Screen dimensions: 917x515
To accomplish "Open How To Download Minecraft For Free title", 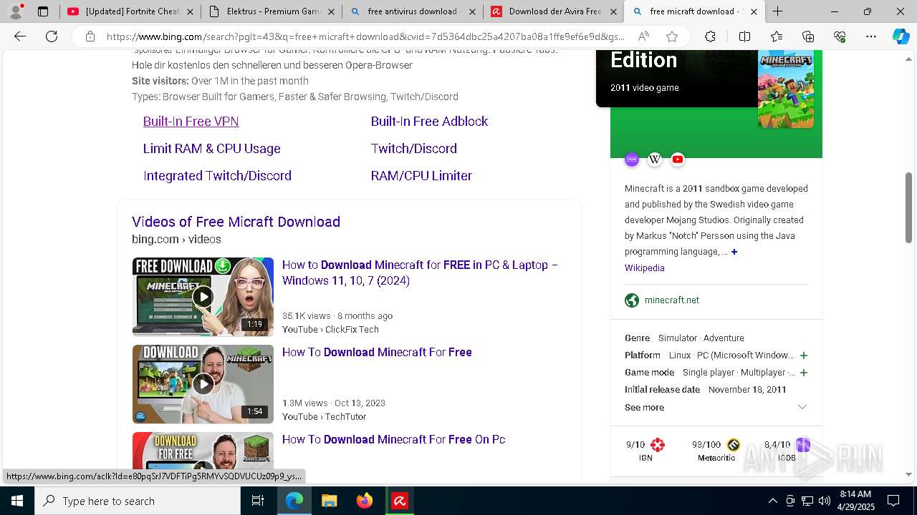I will (x=377, y=352).
